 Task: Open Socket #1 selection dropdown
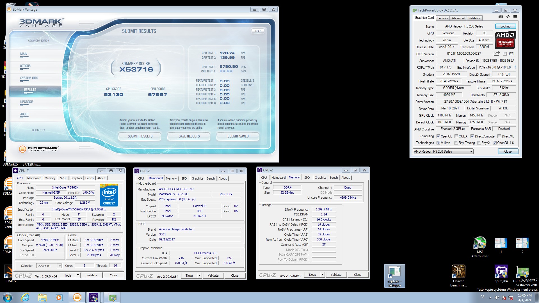49,266
